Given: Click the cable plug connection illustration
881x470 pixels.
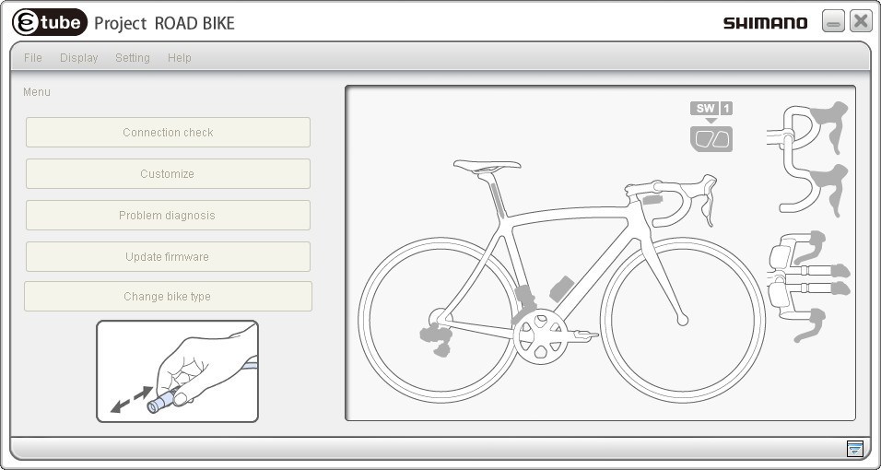Looking at the screenshot, I should (177, 371).
